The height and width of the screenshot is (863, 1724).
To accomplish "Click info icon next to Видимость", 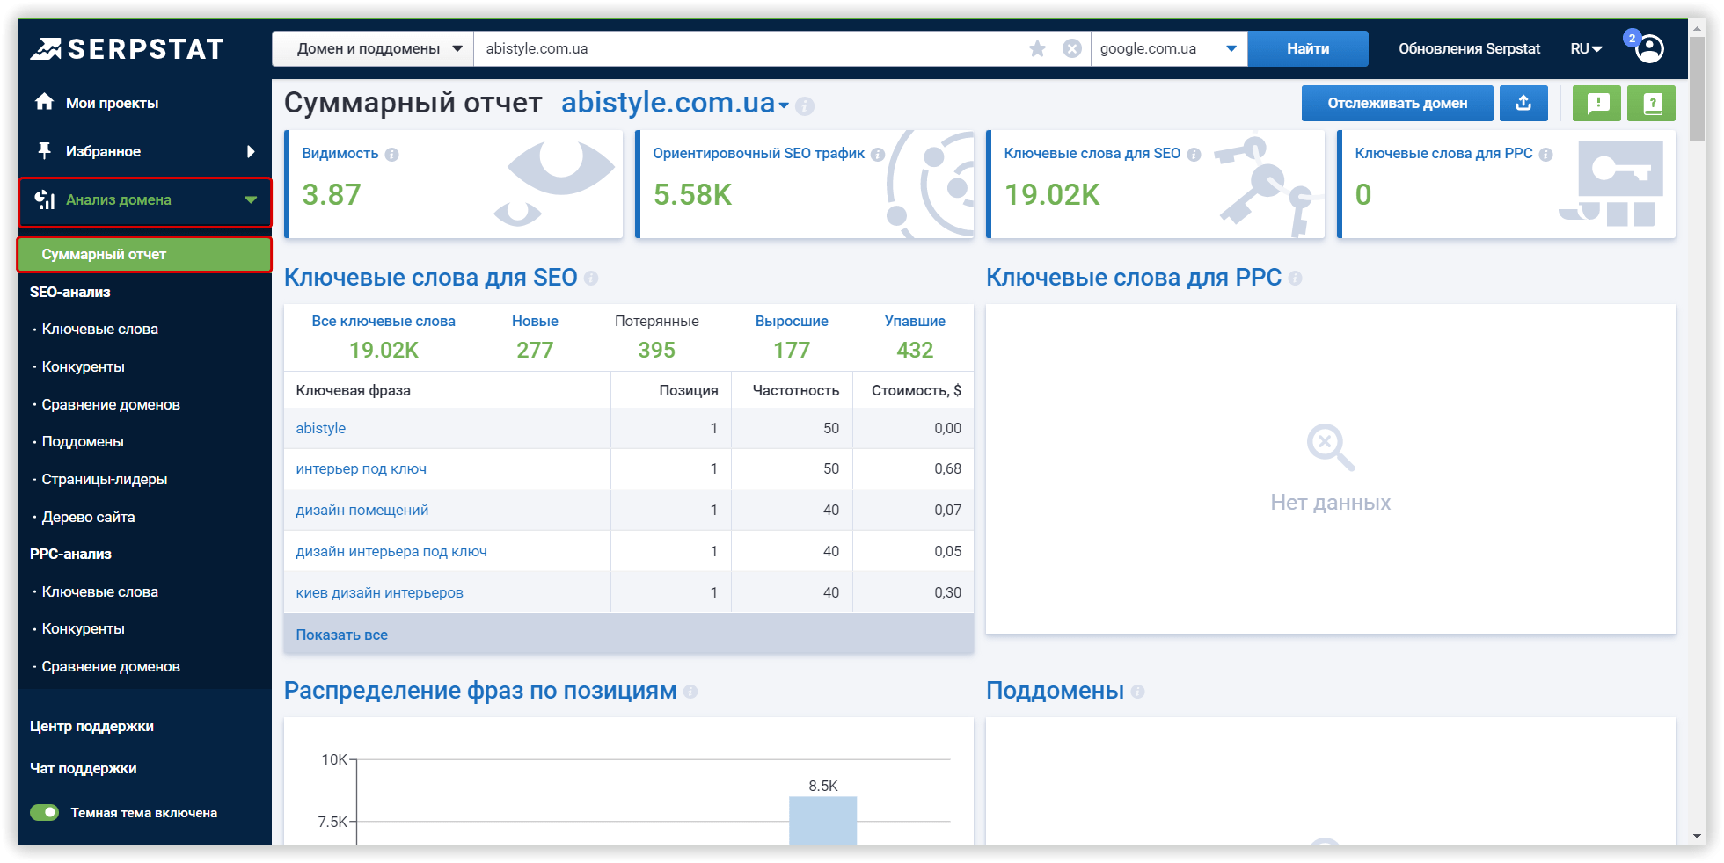I will click(x=392, y=155).
